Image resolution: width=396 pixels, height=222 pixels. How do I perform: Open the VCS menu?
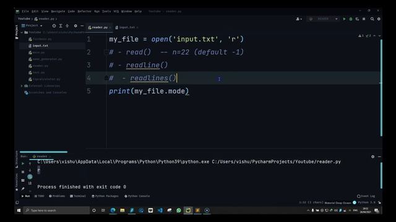pos(116,11)
